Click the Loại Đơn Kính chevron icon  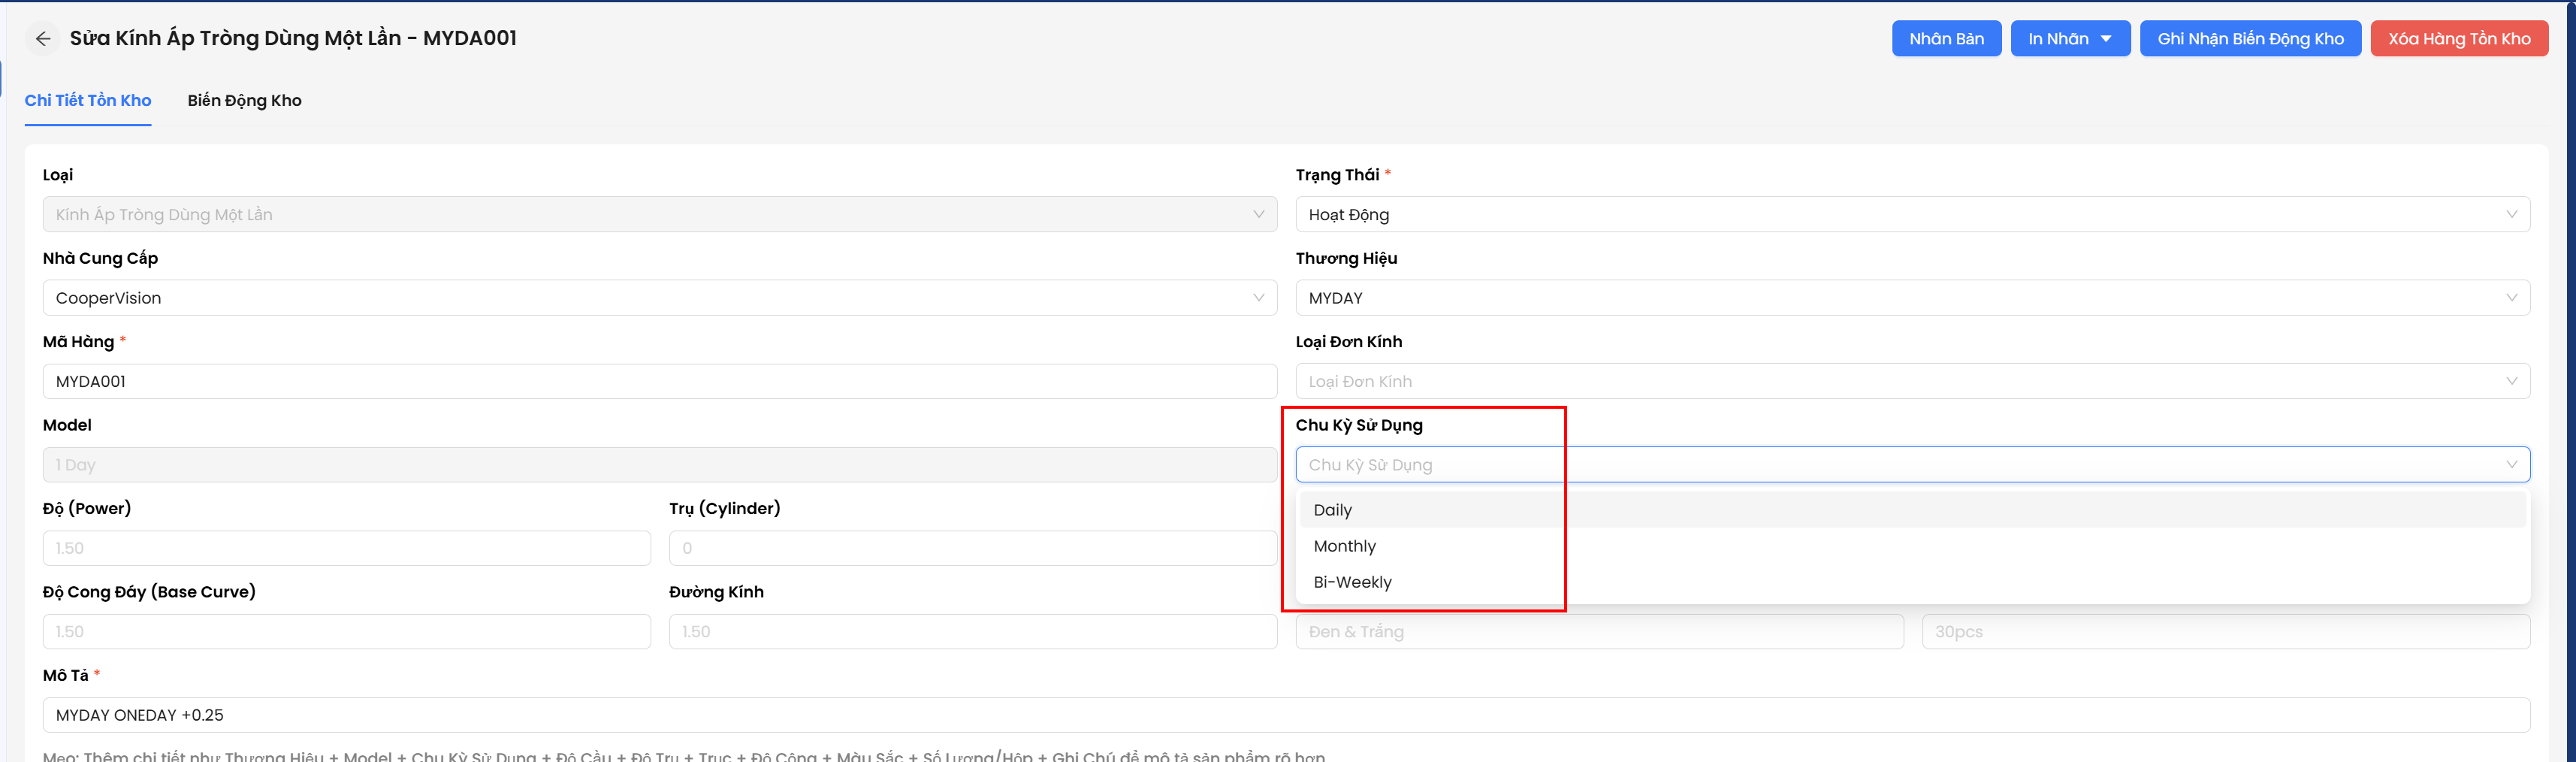tap(2511, 381)
